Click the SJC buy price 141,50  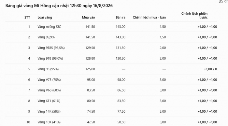pyautogui.click(x=90, y=27)
